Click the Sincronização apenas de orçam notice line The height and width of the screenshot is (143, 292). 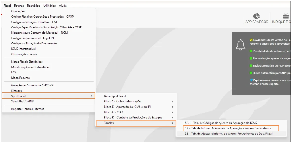270,58
